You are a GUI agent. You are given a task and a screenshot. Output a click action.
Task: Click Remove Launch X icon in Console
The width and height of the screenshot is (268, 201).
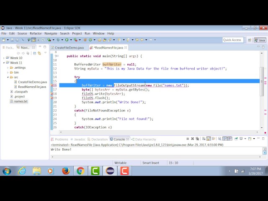pos(193,139)
